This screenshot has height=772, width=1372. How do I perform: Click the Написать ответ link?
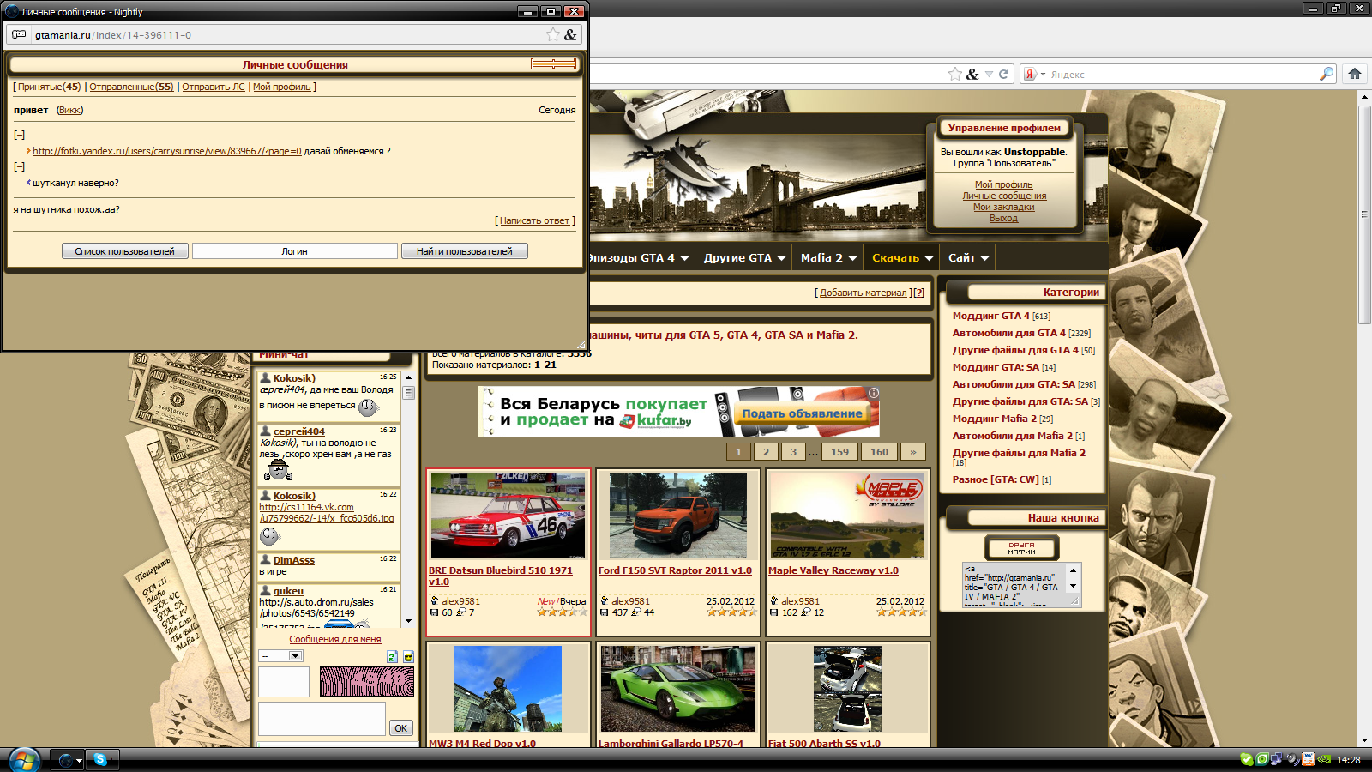pos(534,220)
